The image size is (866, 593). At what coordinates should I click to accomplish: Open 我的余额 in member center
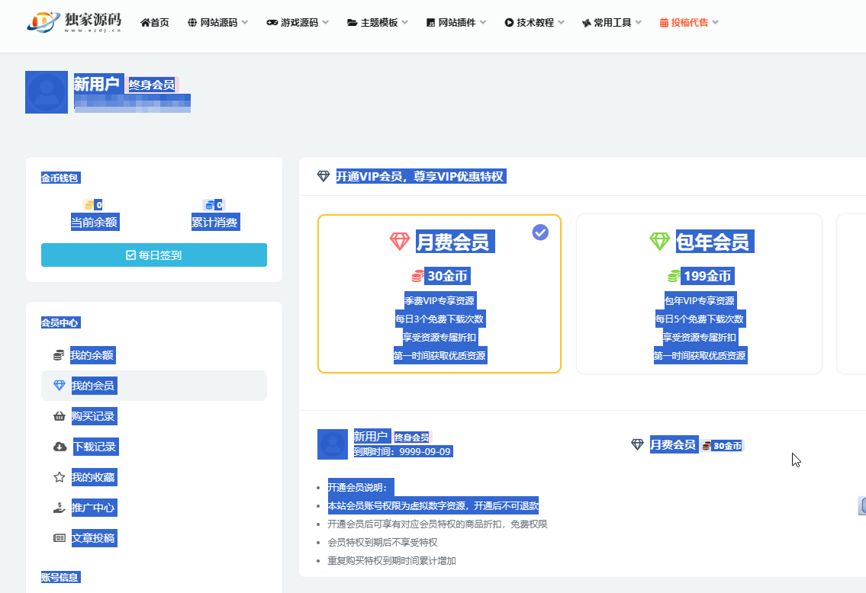(x=92, y=355)
